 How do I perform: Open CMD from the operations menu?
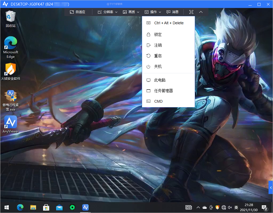coord(168,101)
